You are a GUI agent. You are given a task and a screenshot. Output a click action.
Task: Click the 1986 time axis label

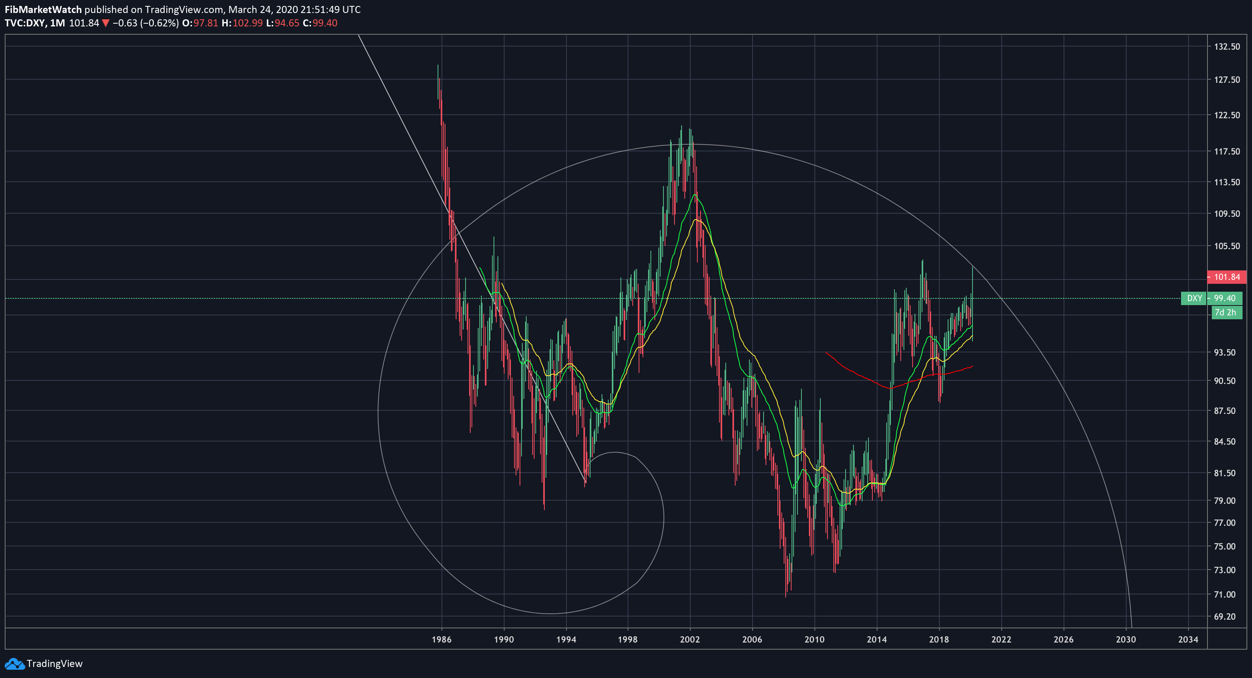tap(441, 640)
